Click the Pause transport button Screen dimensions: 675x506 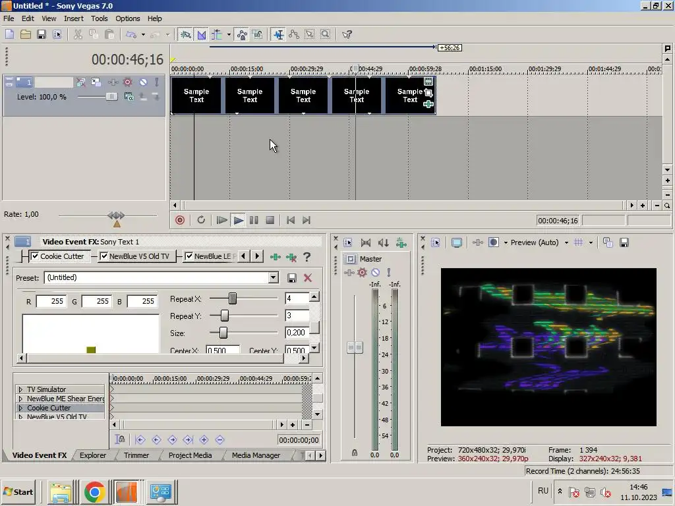(254, 220)
